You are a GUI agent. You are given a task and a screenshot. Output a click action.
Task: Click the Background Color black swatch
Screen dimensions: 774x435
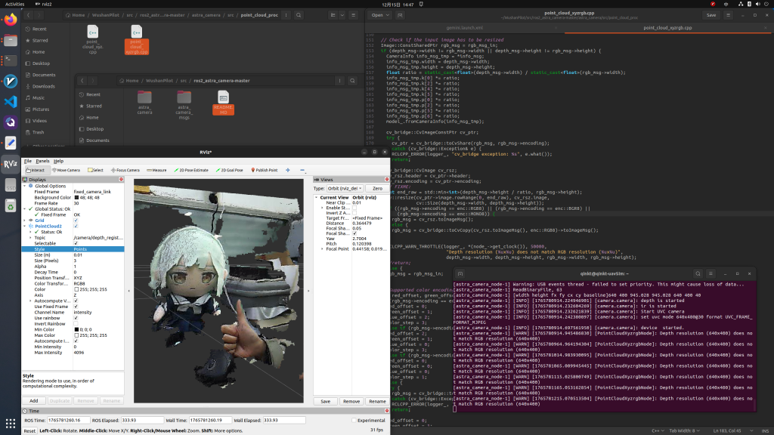pyautogui.click(x=76, y=197)
